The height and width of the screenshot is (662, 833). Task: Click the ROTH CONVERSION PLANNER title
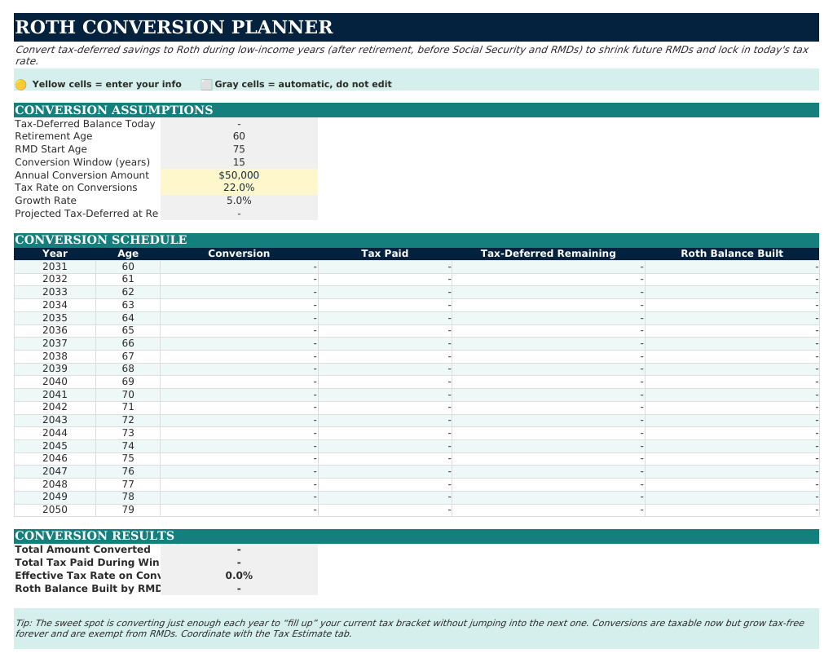point(174,27)
